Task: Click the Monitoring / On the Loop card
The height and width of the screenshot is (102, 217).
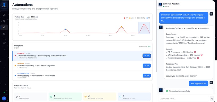Action: pyautogui.click(x=100, y=97)
